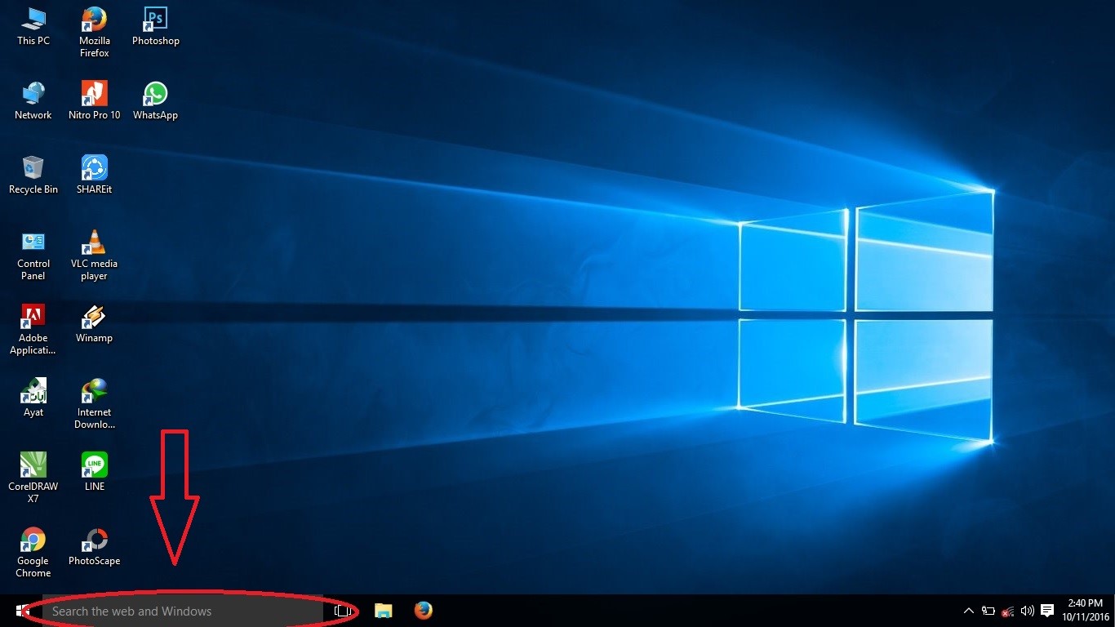This screenshot has height=627, width=1115.
Task: Open the Start menu
Action: click(x=12, y=610)
